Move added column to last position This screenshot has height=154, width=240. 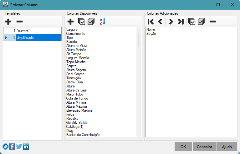click(181, 21)
